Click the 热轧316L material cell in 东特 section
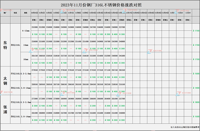The image size is (200, 131). (x=15, y=45)
